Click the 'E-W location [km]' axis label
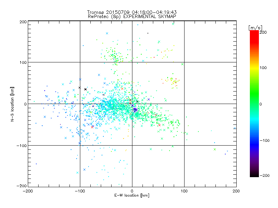 pyautogui.click(x=132, y=196)
